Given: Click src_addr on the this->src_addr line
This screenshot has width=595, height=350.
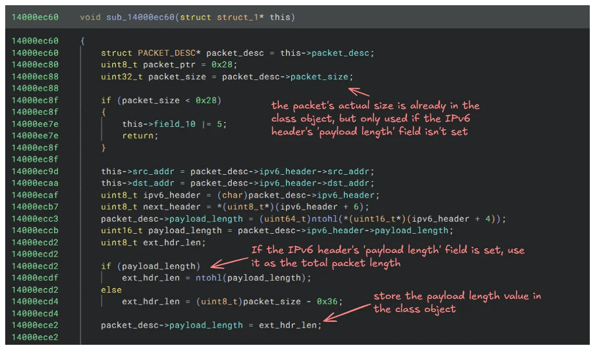Looking at the screenshot, I should pyautogui.click(x=153, y=172).
